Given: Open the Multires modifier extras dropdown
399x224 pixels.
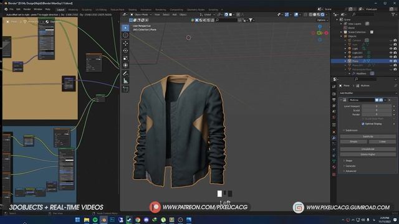Looking at the screenshot, I should click(x=385, y=100).
